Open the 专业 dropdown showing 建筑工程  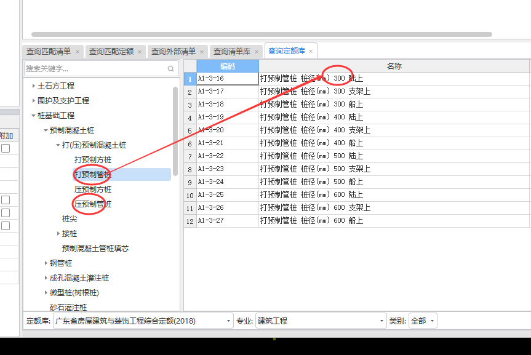[x=381, y=321]
